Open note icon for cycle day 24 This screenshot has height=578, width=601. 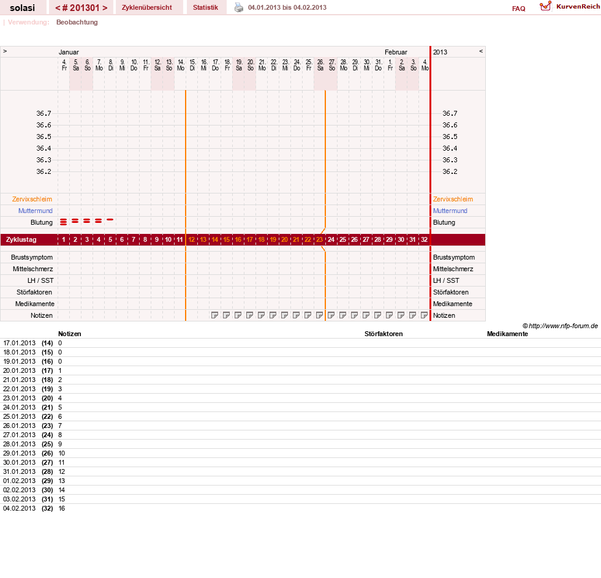click(x=331, y=315)
